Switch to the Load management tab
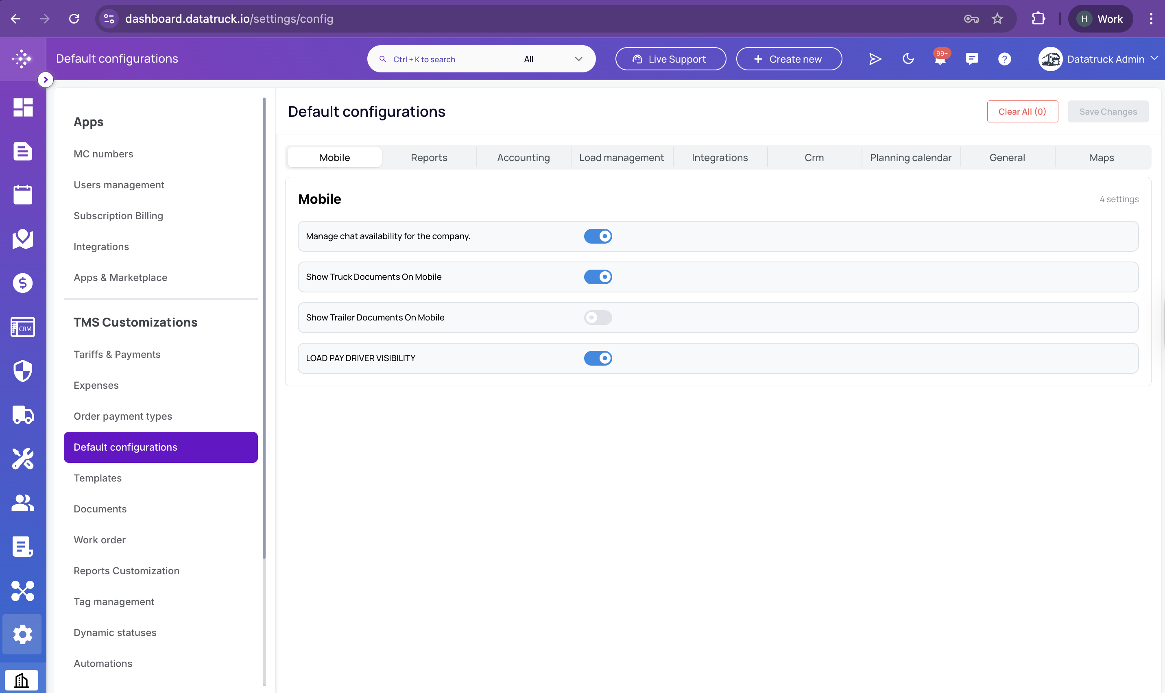This screenshot has width=1165, height=693. (x=622, y=157)
